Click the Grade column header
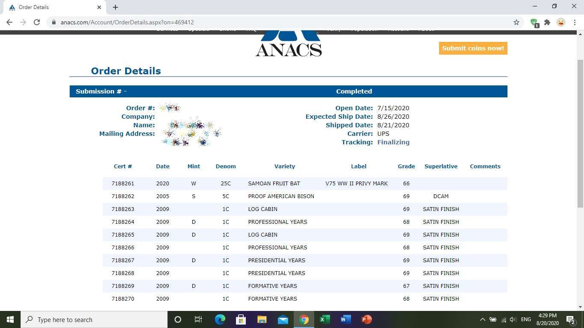Screen dimensions: 584x328 pyautogui.click(x=406, y=167)
